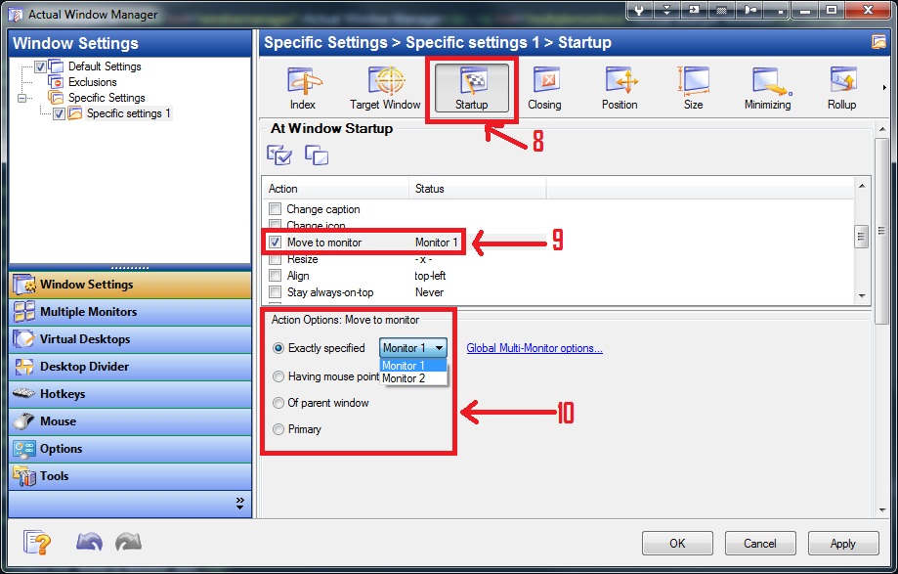Open the Options section
The image size is (898, 574).
[130, 449]
